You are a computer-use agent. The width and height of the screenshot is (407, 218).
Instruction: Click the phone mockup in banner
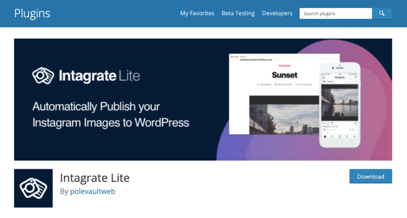[x=339, y=105]
